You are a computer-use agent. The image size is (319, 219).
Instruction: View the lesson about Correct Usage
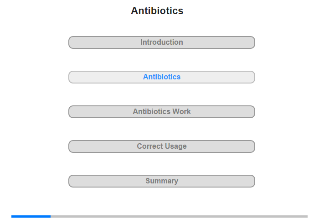pos(161,146)
